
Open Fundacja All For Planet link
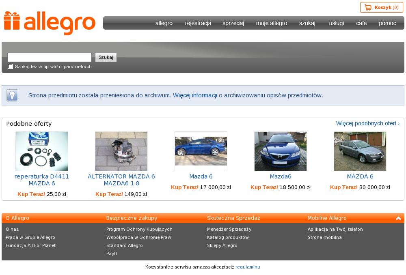coord(30,245)
